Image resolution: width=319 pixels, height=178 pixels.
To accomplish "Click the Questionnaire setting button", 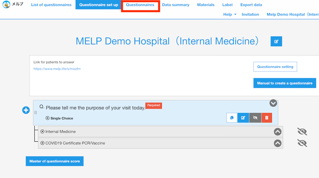I will point(275,67).
